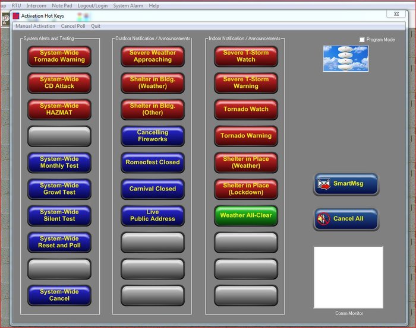This screenshot has height=328, width=416.
Task: Start System-Wide Growl Test
Action: [59, 189]
